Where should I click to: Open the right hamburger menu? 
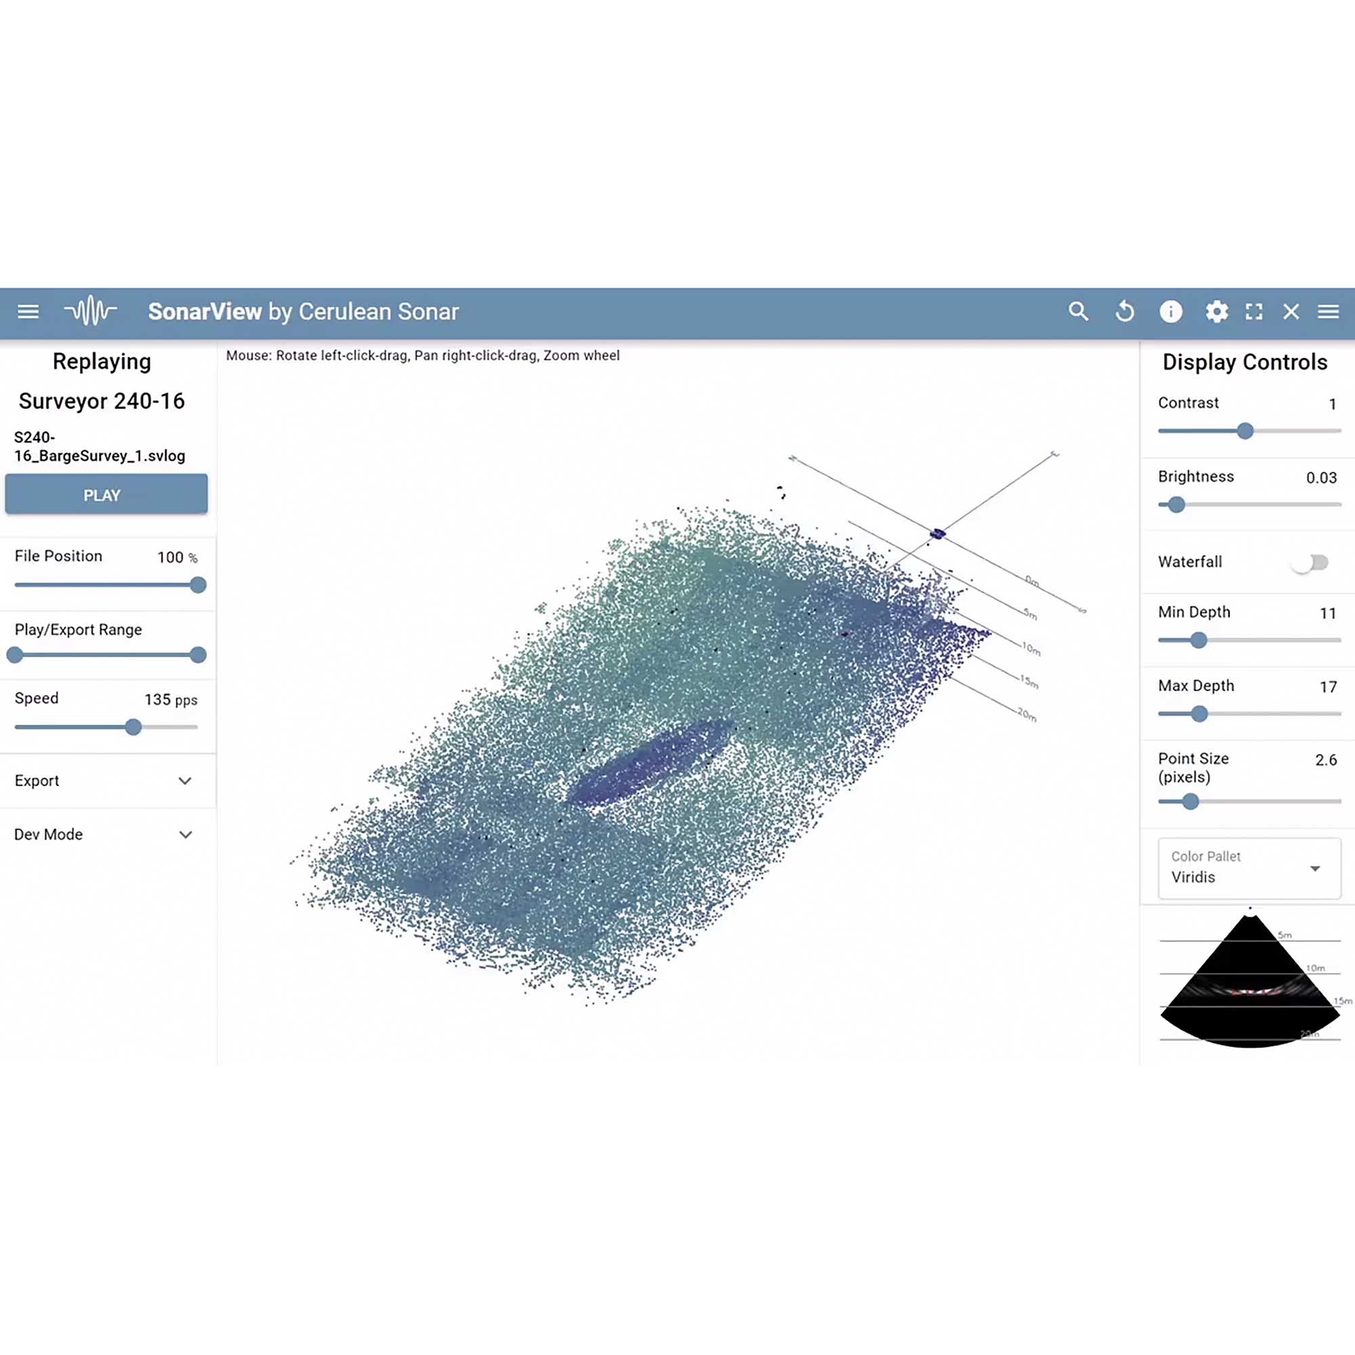1329,312
